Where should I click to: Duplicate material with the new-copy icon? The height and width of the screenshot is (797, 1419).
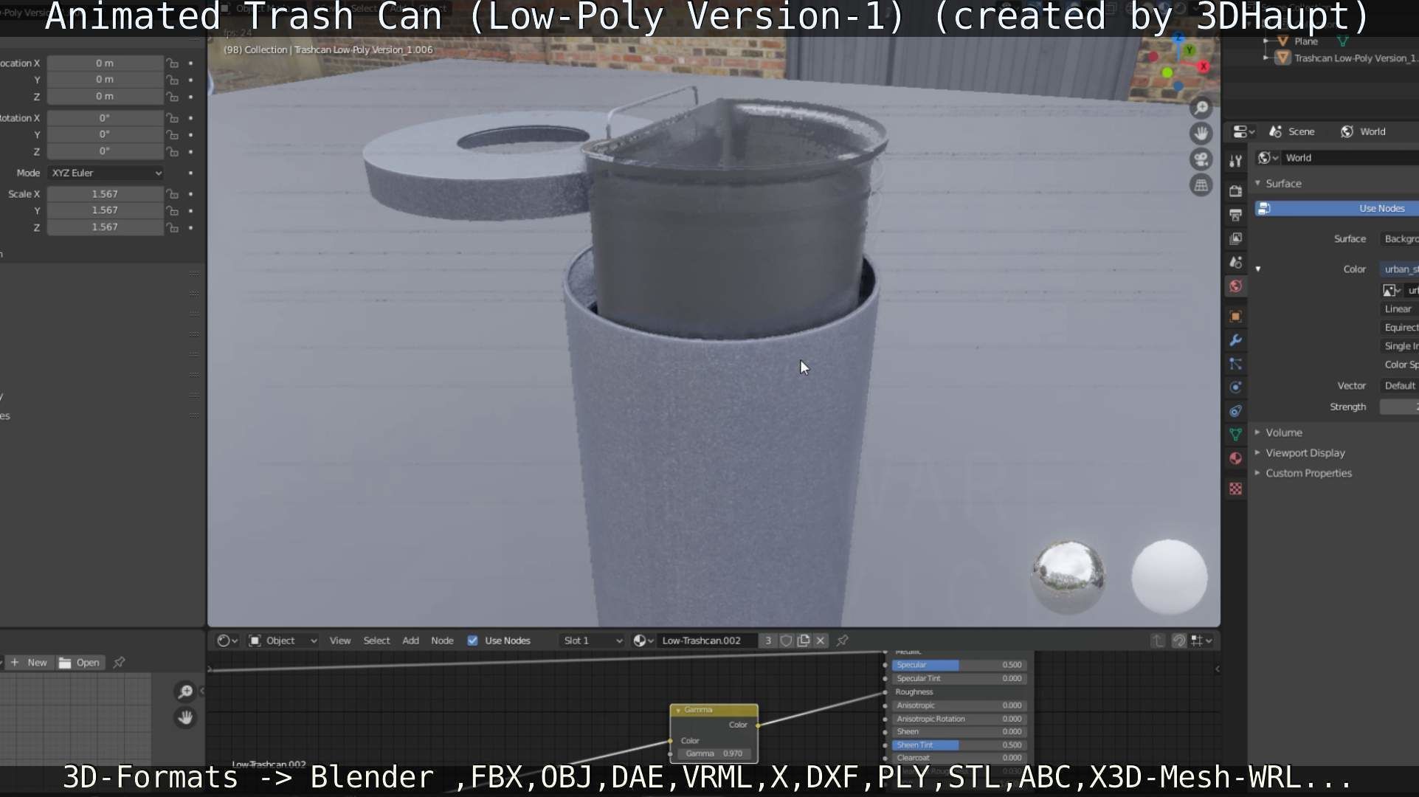[804, 641]
